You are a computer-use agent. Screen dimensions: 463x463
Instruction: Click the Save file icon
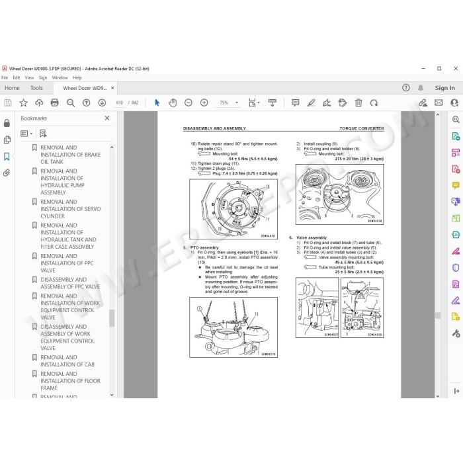8,103
